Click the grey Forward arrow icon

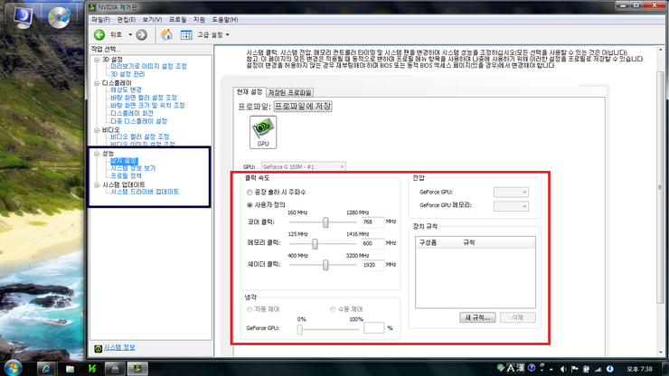[x=142, y=34]
